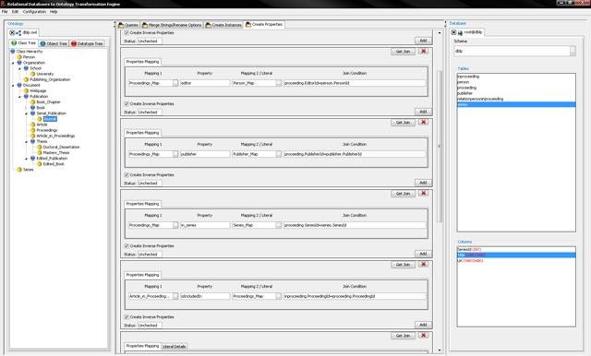
Task: Collapse the School tree node
Action: click(20, 68)
